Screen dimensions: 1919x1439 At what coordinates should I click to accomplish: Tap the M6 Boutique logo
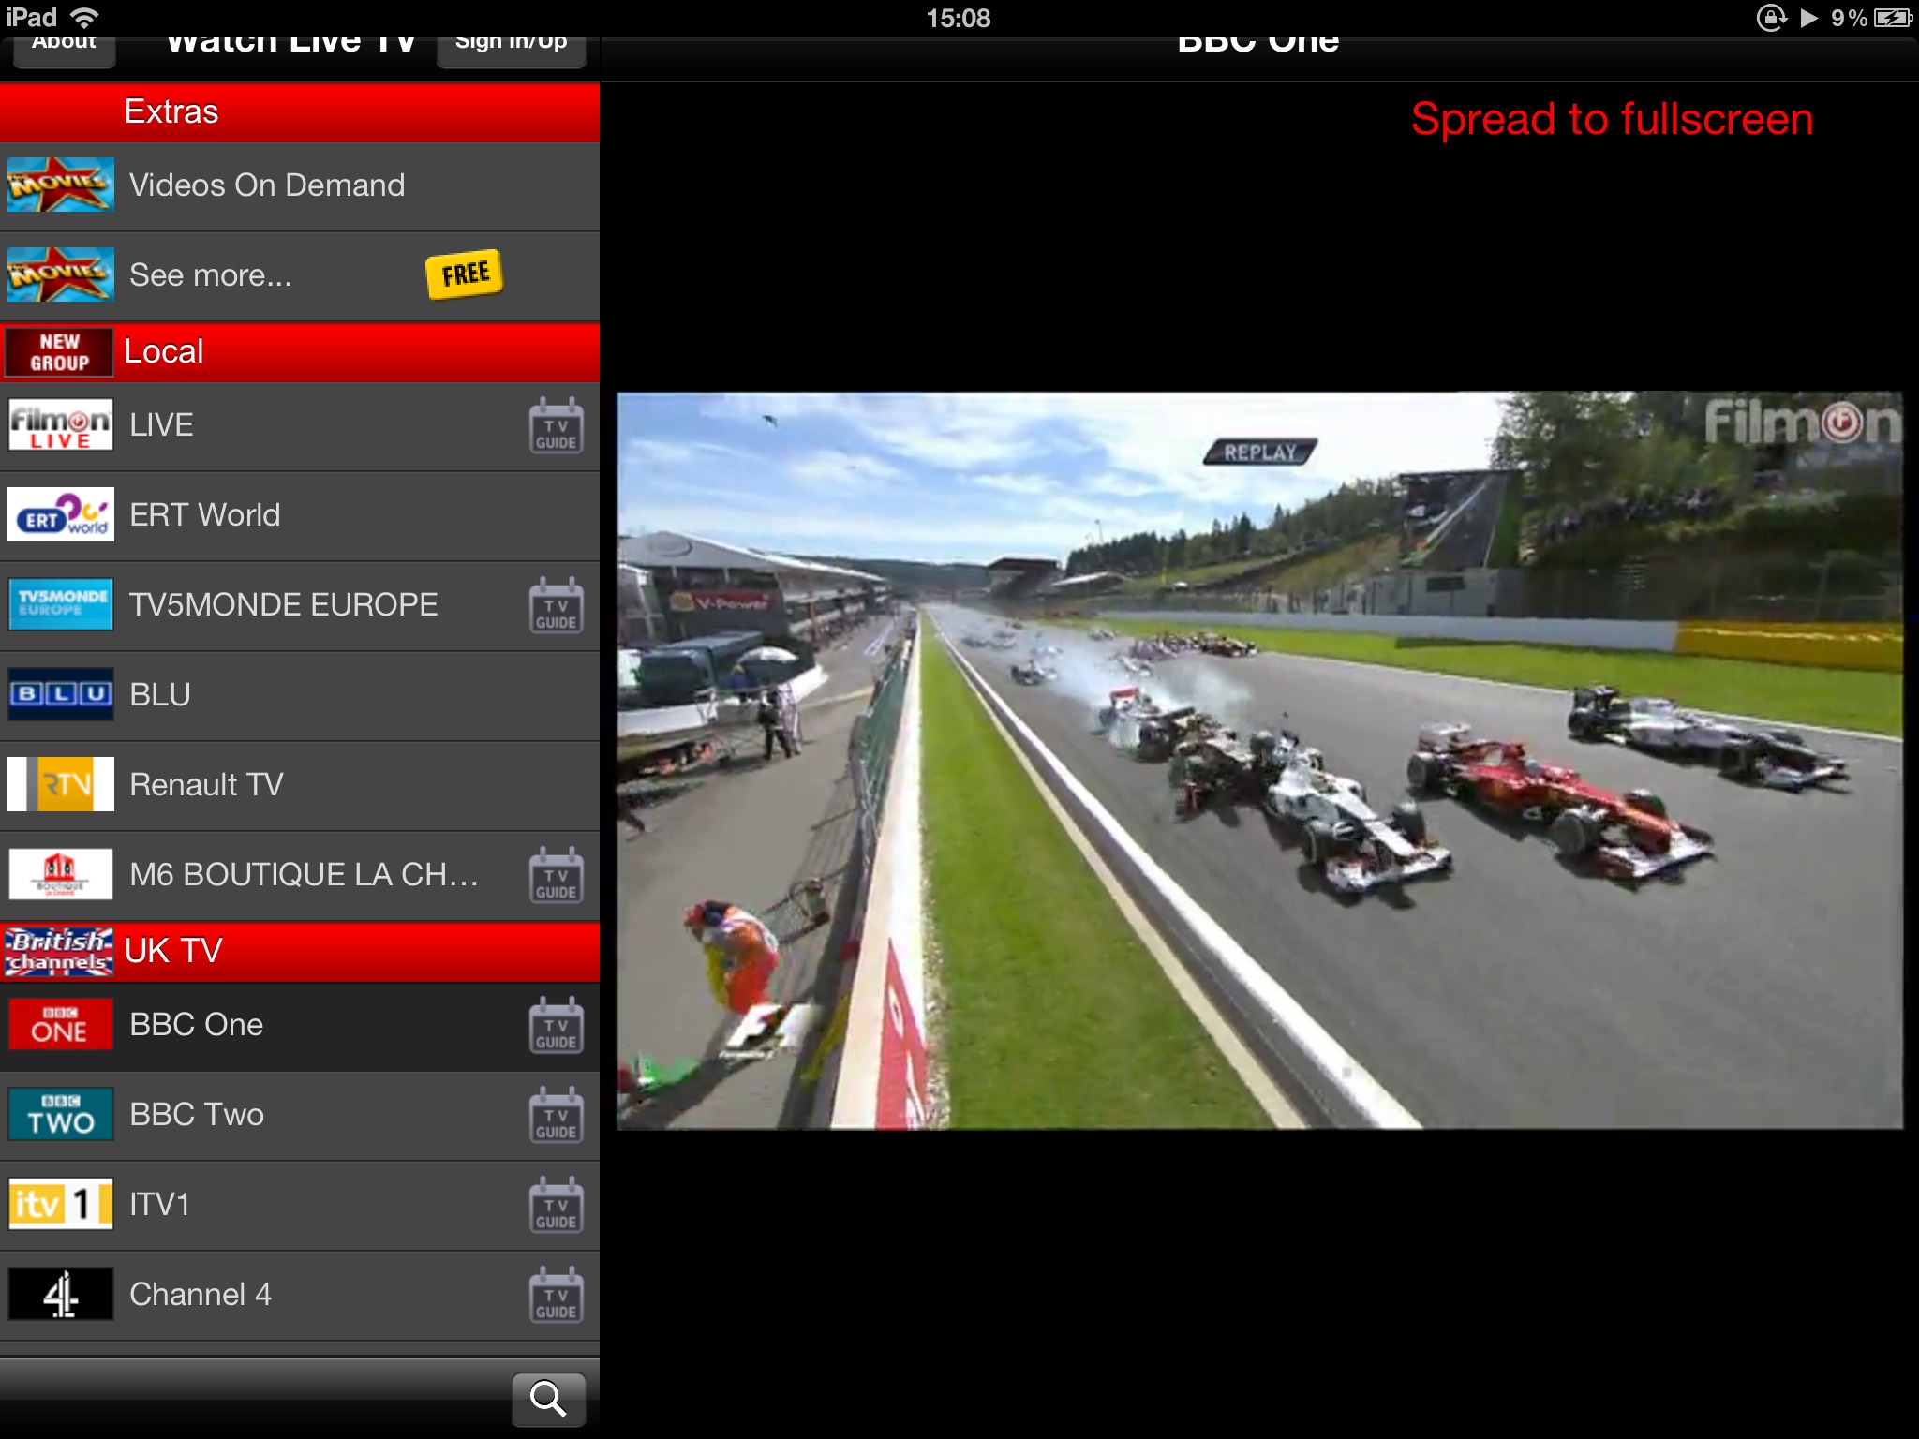tap(61, 874)
